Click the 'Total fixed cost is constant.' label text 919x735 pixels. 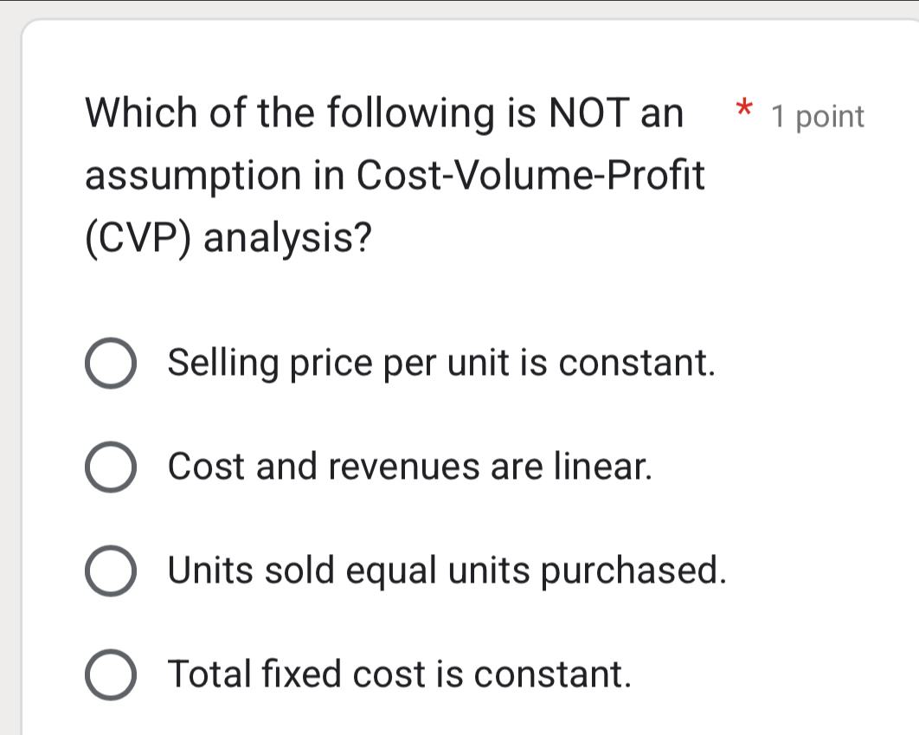[x=400, y=674]
